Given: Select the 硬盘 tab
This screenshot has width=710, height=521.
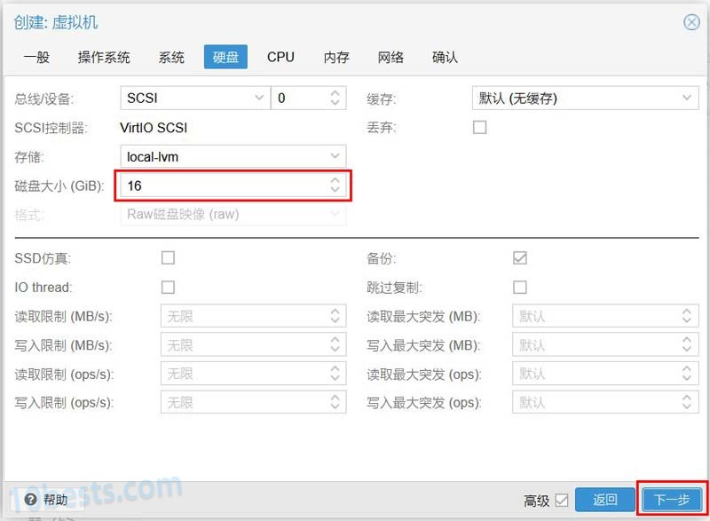Looking at the screenshot, I should coord(225,57).
